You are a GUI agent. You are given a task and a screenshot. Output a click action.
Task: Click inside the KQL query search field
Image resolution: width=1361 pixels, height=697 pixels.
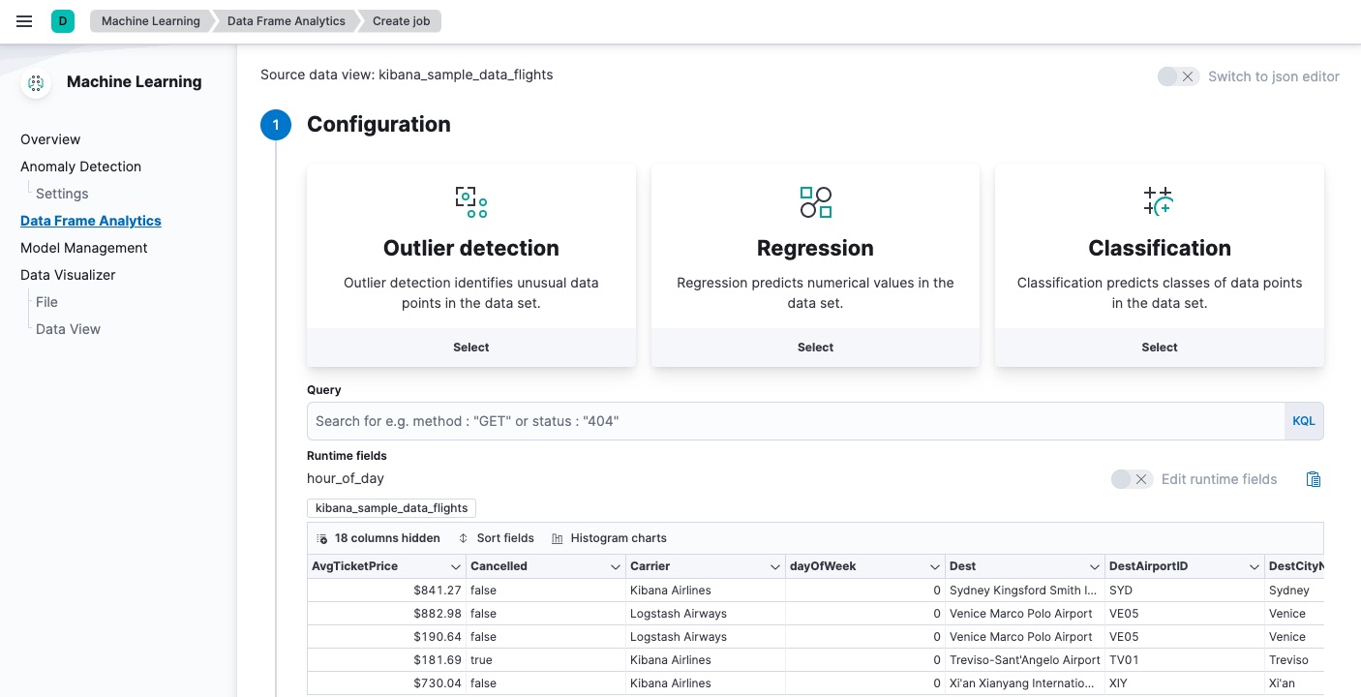pyautogui.click(x=678, y=421)
